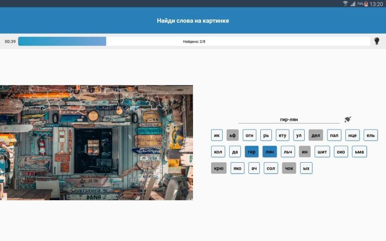
Task: Select the 'да' syllable tile
Action: click(235, 152)
